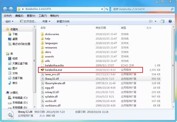Click the ssleay32.dll file icon
The height and width of the screenshot is (122, 177).
coord(42,92)
